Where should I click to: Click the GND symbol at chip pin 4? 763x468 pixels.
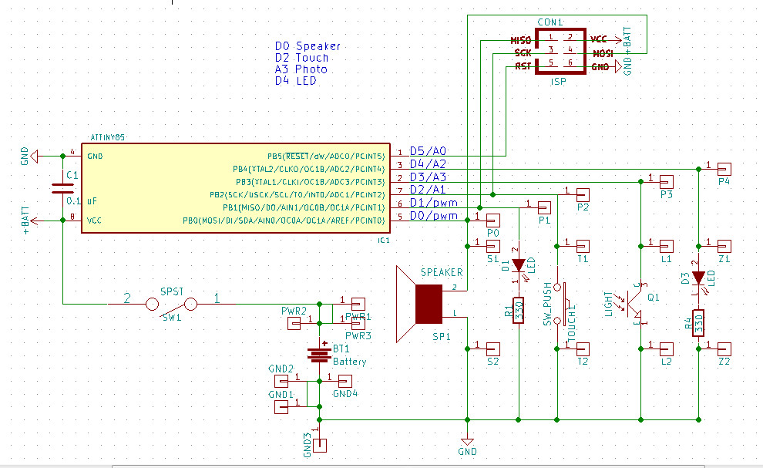click(34, 157)
